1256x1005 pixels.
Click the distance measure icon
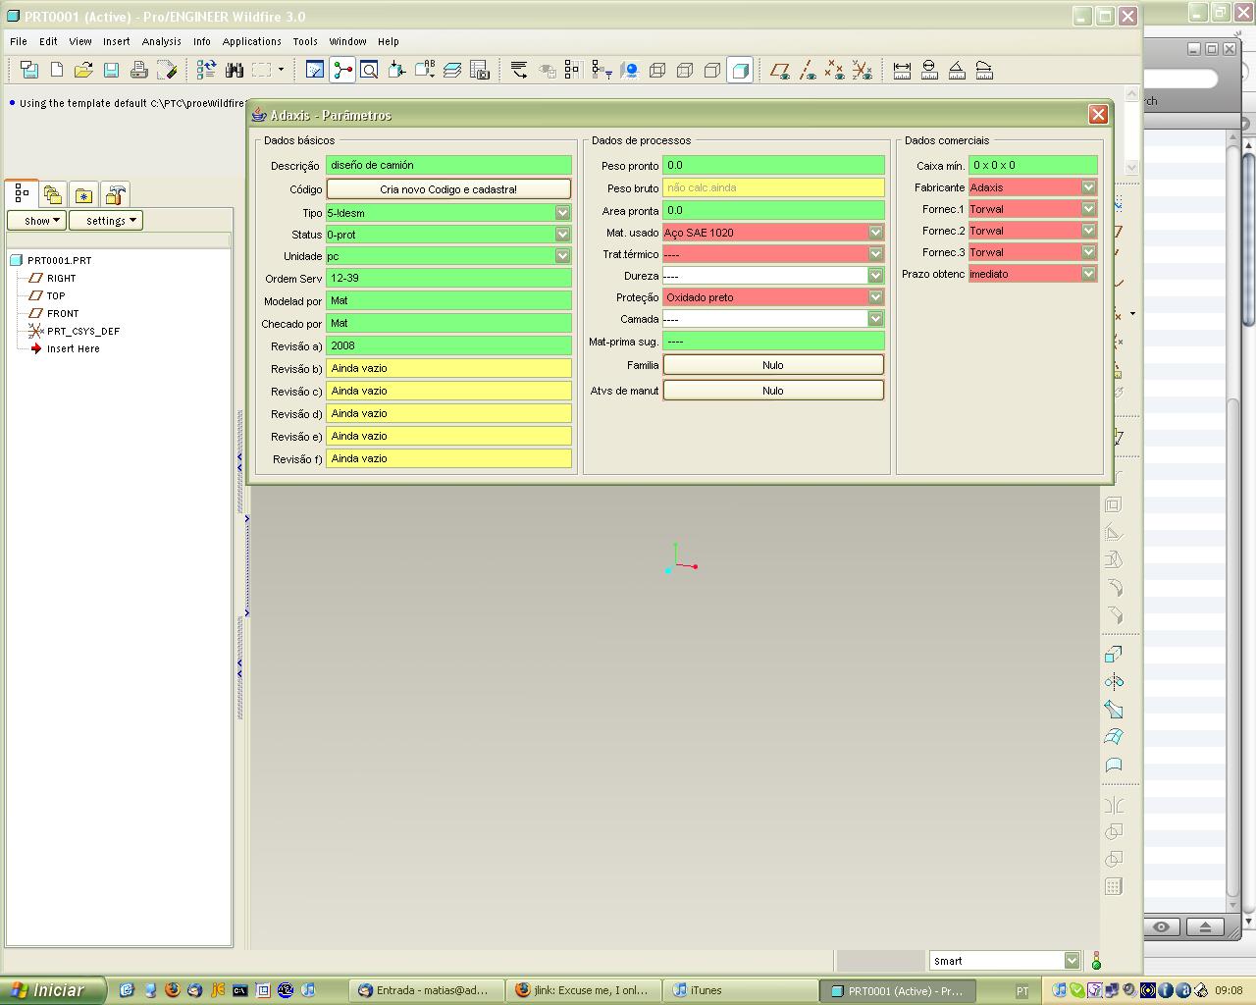tap(902, 70)
